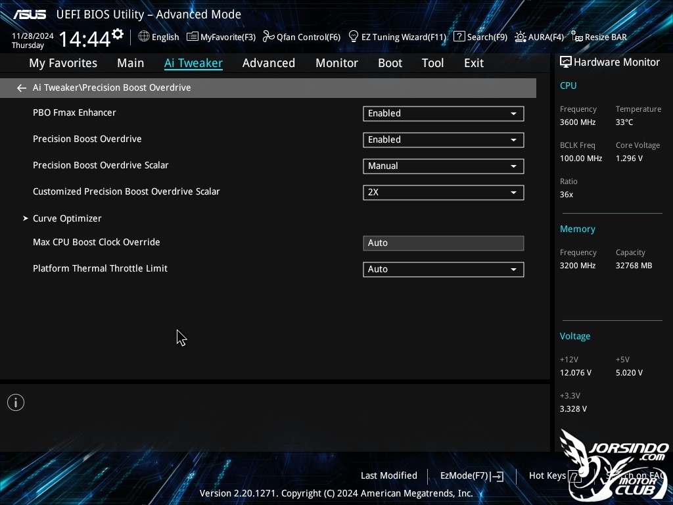Click the 5.020 V reading
673x505 pixels.
tap(629, 372)
